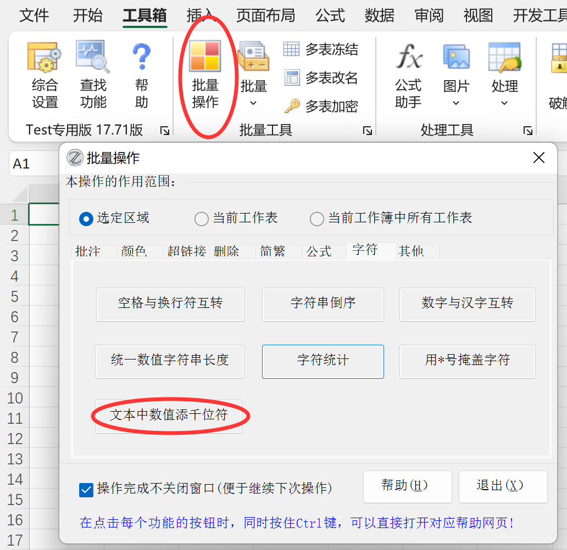This screenshot has height=550, width=567.
Task: Open the 综合设置 settings icon
Action: click(45, 58)
